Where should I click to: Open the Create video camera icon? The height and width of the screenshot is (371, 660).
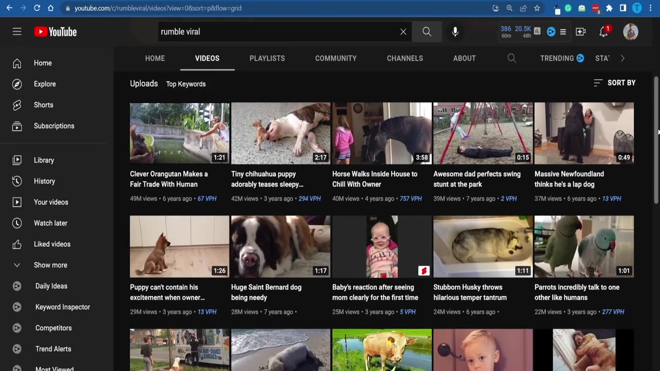click(x=581, y=31)
